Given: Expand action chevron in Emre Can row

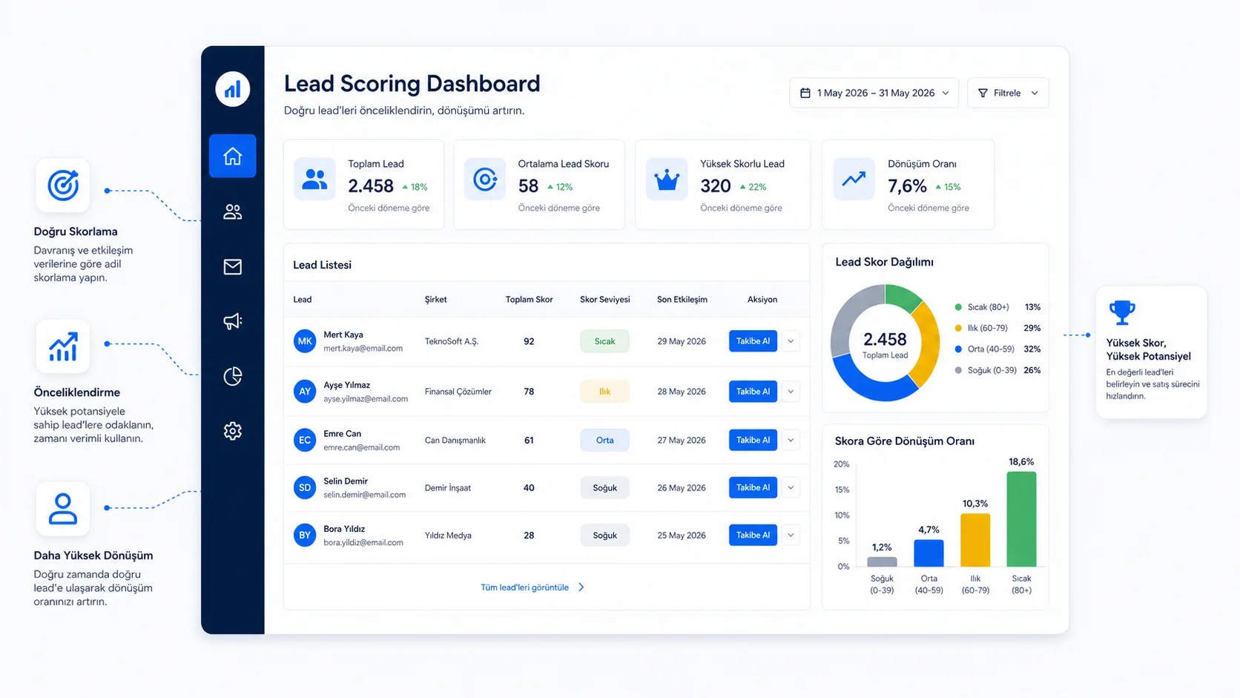Looking at the screenshot, I should point(791,440).
